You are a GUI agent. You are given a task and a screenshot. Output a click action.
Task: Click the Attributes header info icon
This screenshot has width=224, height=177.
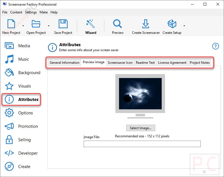(x=52, y=48)
